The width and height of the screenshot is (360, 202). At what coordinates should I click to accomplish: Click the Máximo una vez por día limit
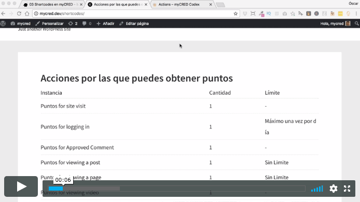tap(290, 127)
